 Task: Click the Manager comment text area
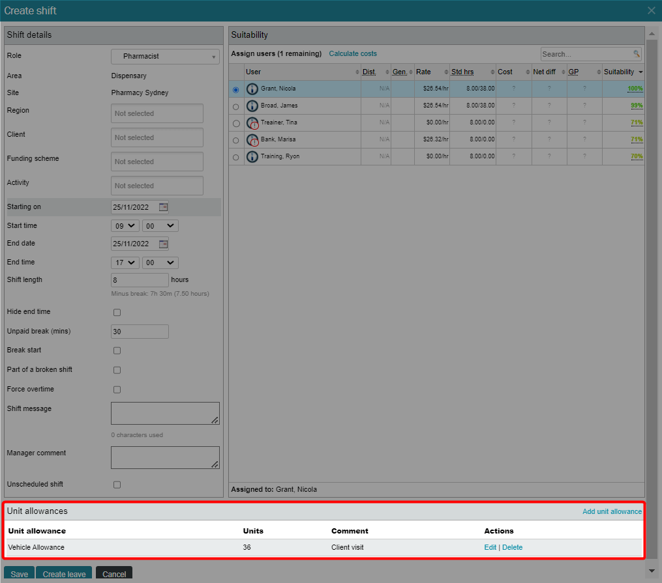point(165,457)
